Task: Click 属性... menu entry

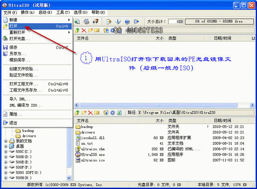Action: pyautogui.click(x=16, y=114)
